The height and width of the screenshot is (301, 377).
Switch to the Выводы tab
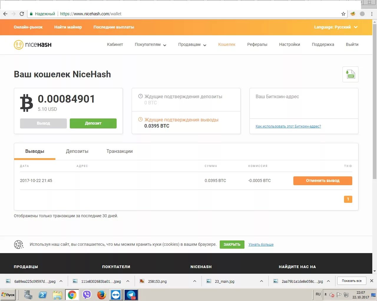point(35,151)
